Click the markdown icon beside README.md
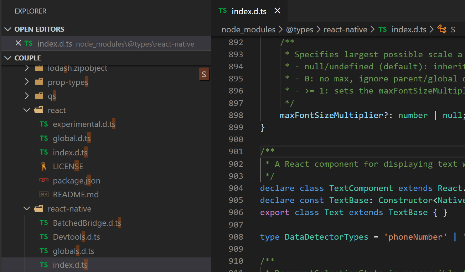 pyautogui.click(x=44, y=194)
